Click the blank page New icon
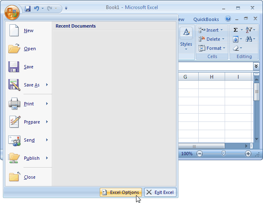This screenshot has height=203, width=263. click(14, 30)
